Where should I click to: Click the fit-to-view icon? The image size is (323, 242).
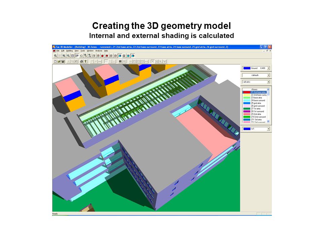click(73, 56)
